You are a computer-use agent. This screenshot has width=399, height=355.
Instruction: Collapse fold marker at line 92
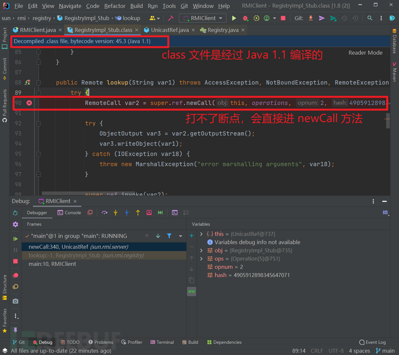point(39,123)
